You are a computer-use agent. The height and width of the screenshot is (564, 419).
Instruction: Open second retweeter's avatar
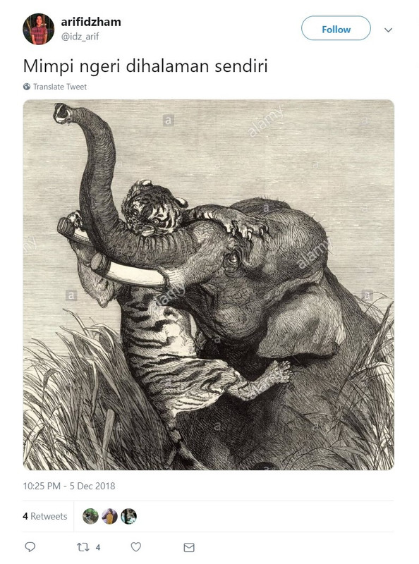tap(109, 516)
